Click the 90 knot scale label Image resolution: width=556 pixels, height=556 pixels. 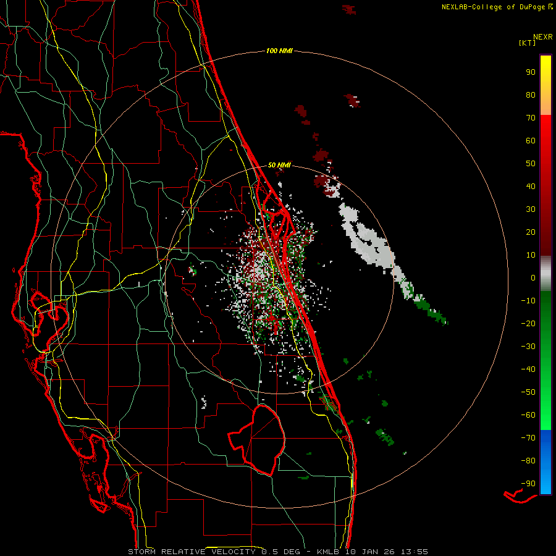531,72
